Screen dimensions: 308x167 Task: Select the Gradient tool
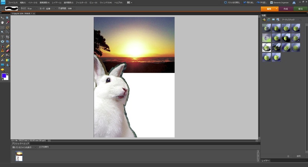click(x=7, y=60)
